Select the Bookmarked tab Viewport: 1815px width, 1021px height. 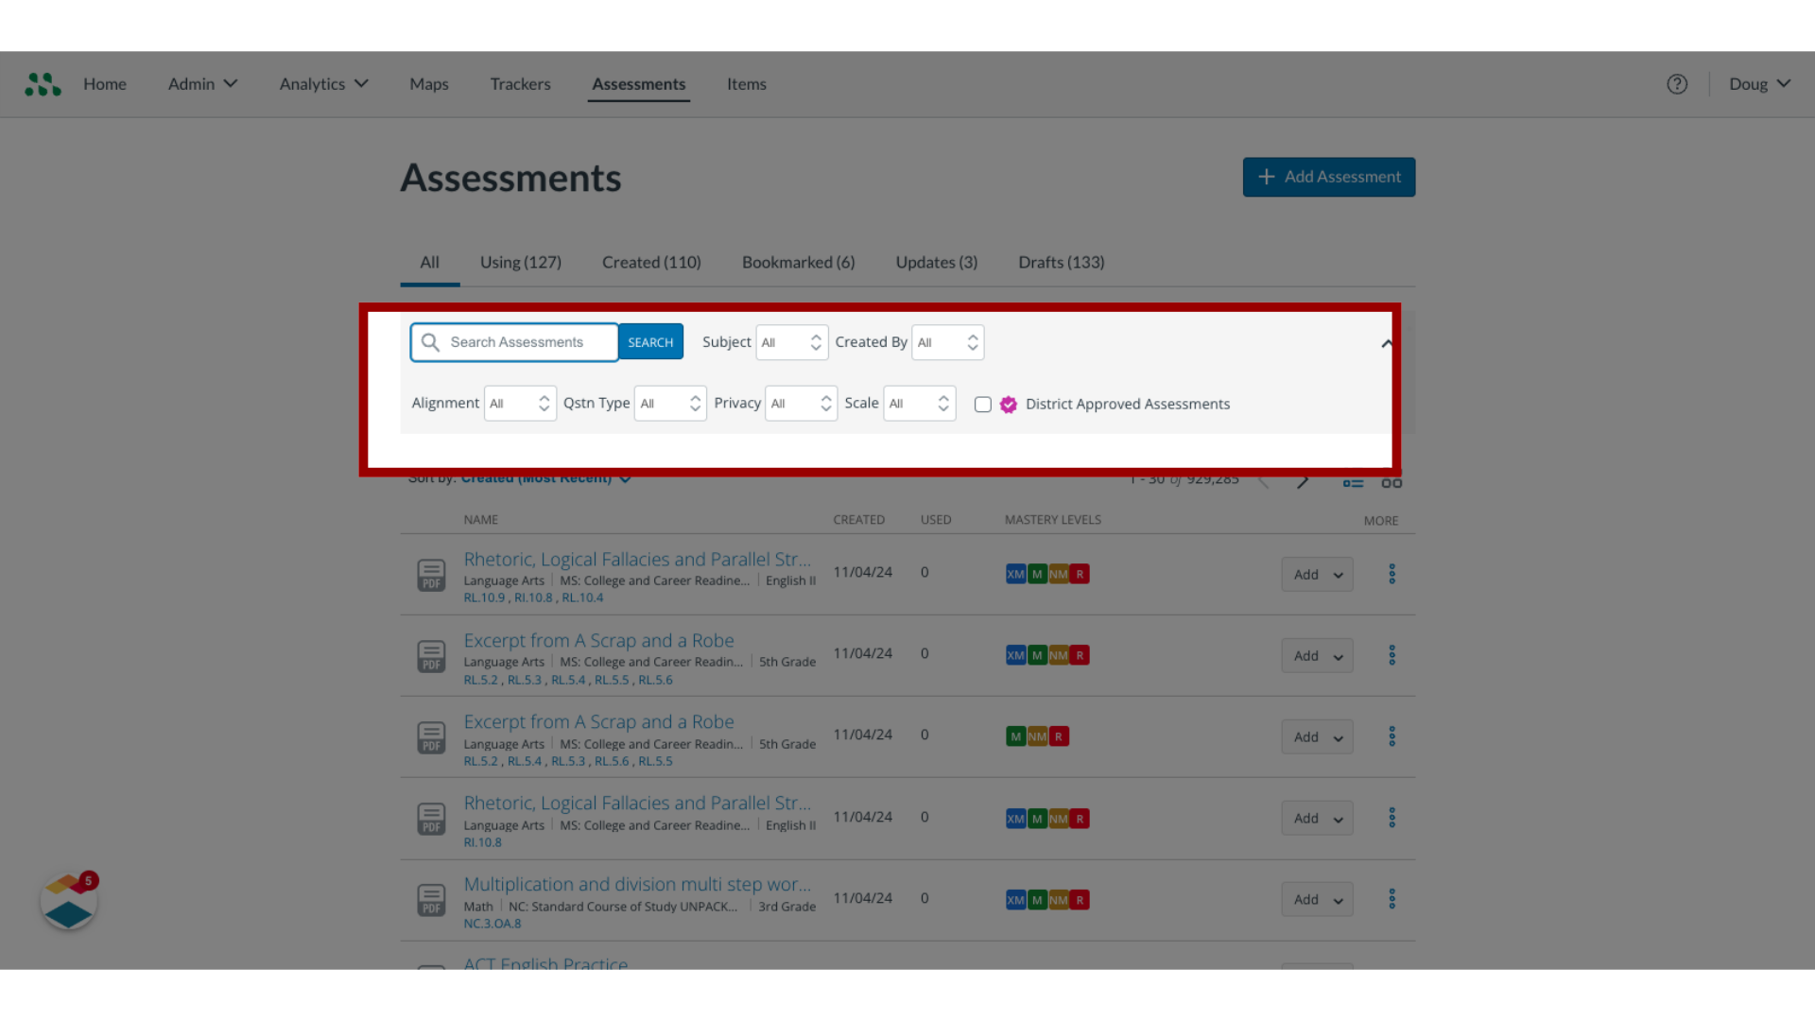pyautogui.click(x=798, y=262)
